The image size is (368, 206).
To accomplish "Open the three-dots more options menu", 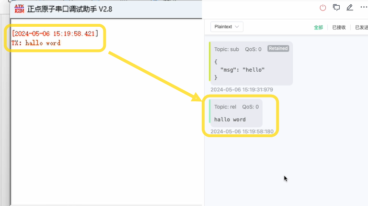I will 364,8.
